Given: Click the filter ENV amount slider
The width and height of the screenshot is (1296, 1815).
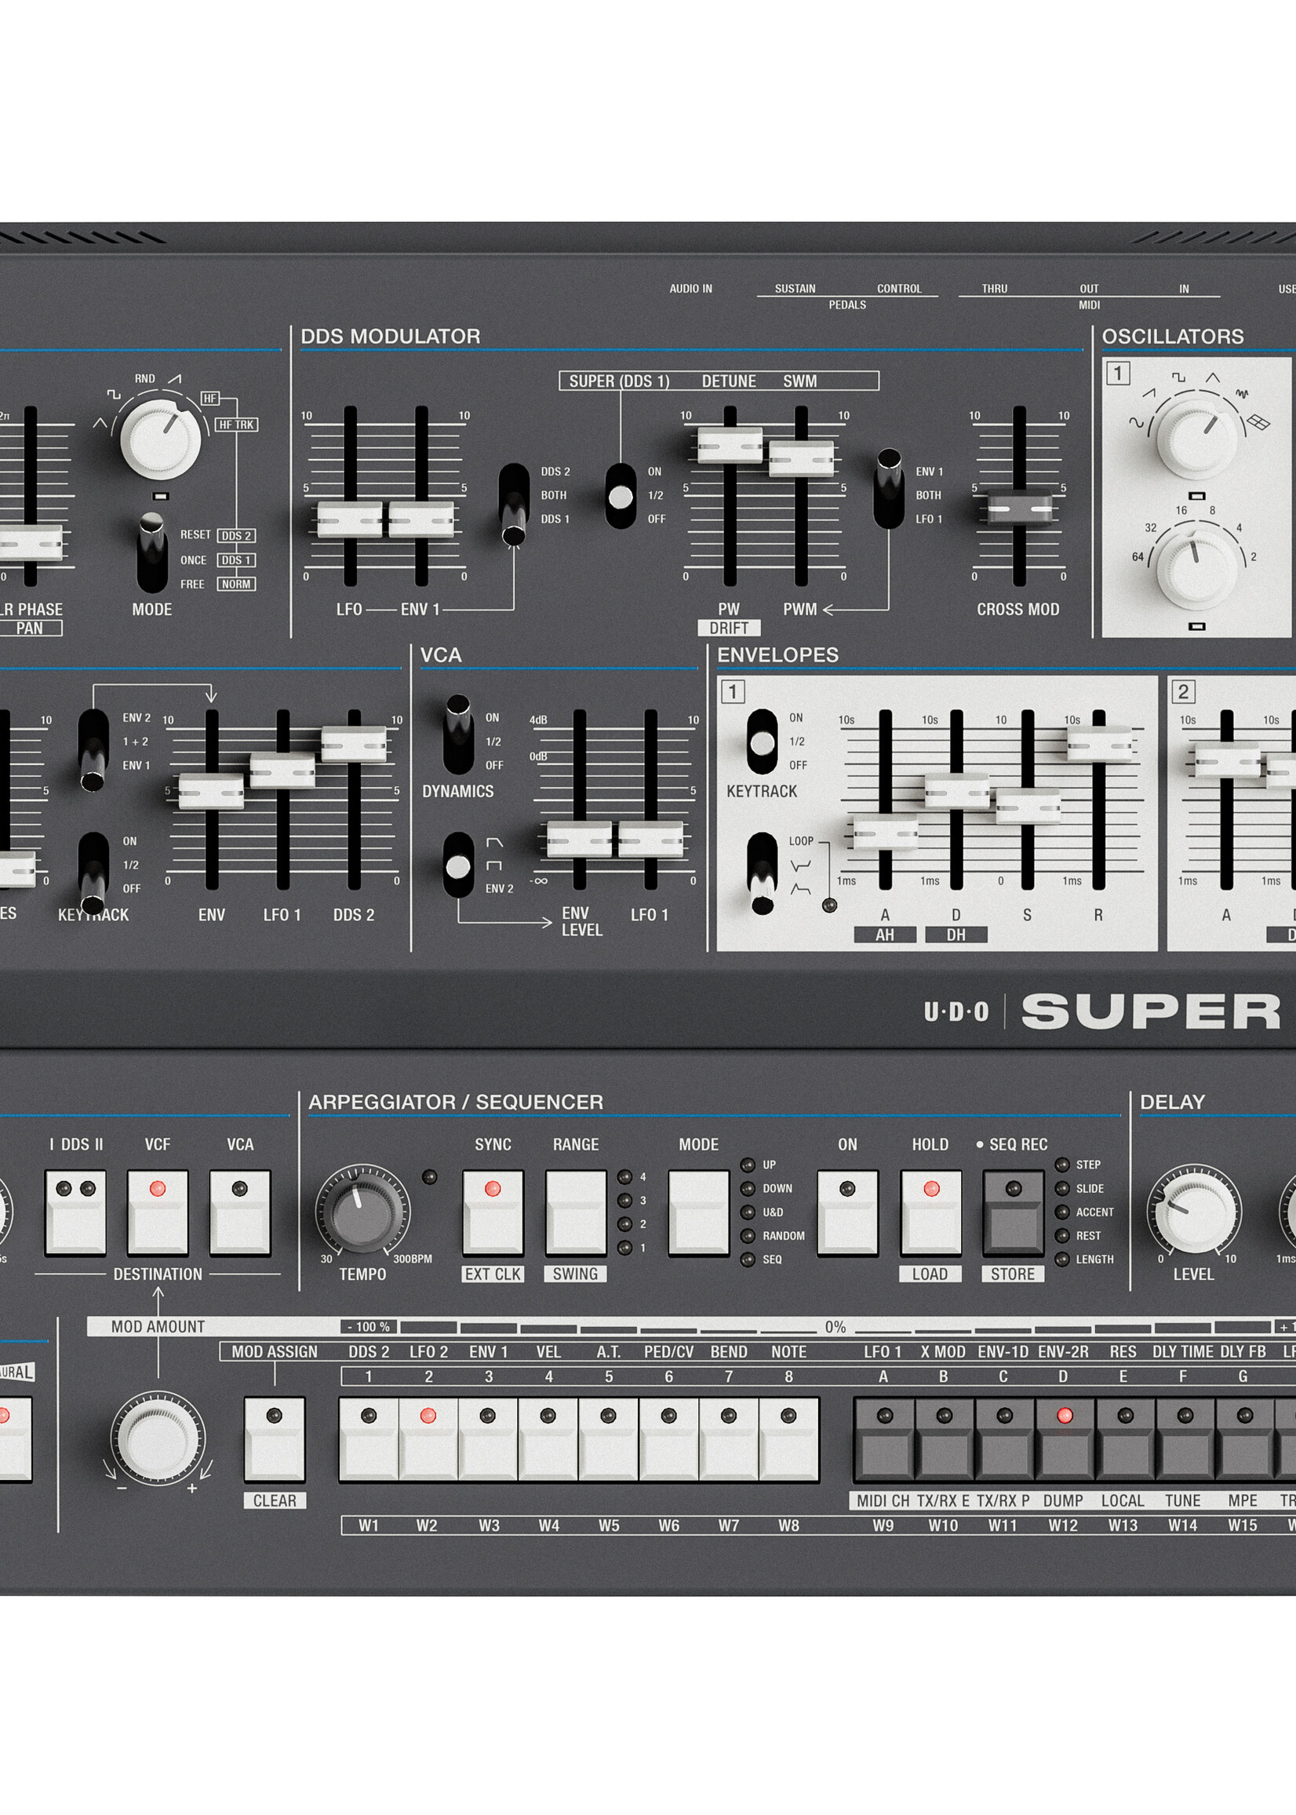Looking at the screenshot, I should 212,791.
